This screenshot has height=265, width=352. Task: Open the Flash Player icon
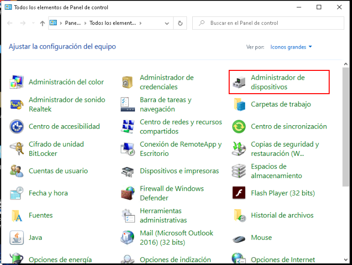tap(239, 193)
